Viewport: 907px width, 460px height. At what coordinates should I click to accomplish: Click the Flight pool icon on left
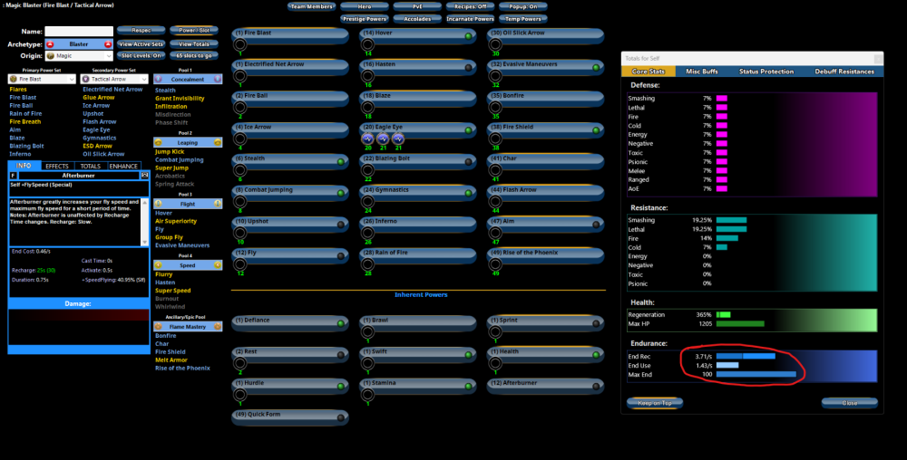coord(159,204)
